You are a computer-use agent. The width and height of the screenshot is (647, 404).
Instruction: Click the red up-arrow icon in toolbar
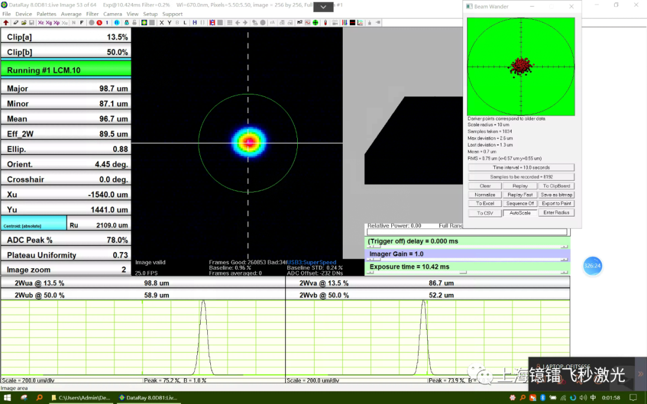[x=6, y=23]
